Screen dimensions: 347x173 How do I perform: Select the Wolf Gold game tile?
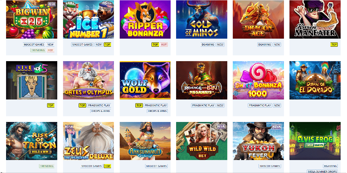tap(145, 80)
